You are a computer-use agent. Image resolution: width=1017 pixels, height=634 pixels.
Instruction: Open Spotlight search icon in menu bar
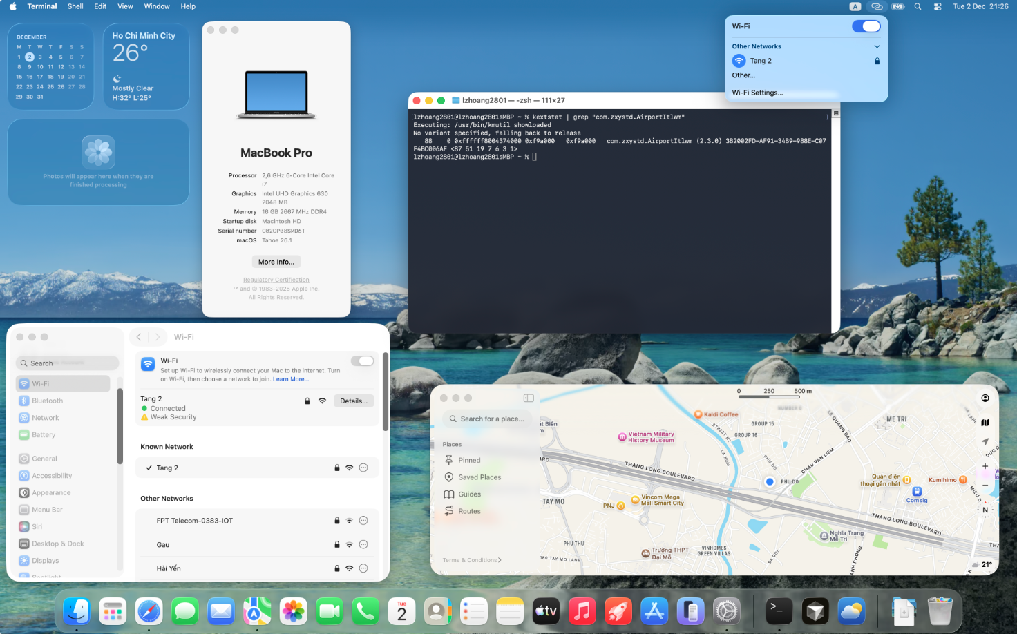coord(918,6)
